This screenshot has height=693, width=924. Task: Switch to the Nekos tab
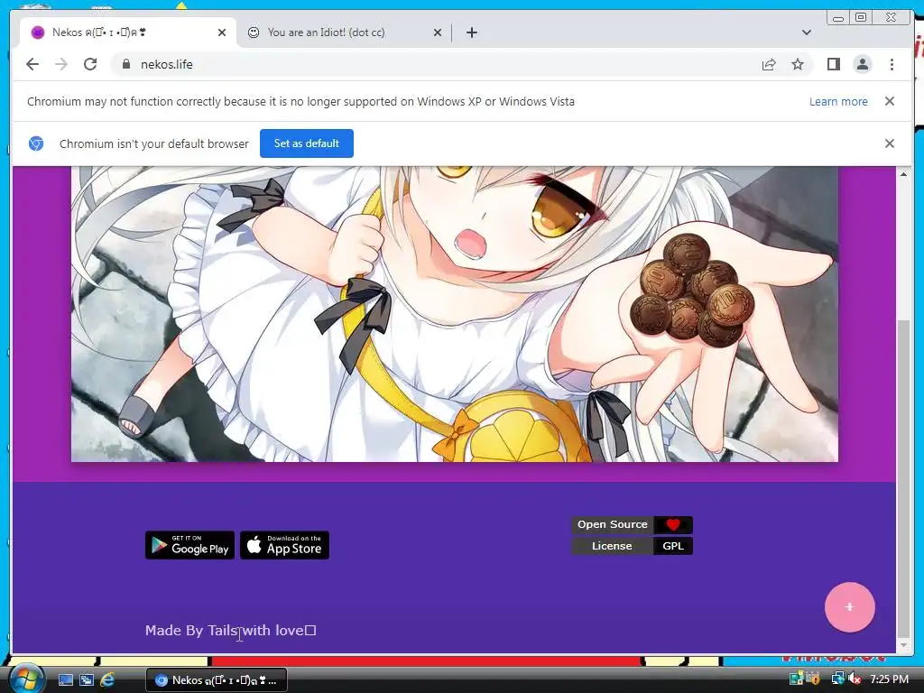pyautogui.click(x=128, y=32)
